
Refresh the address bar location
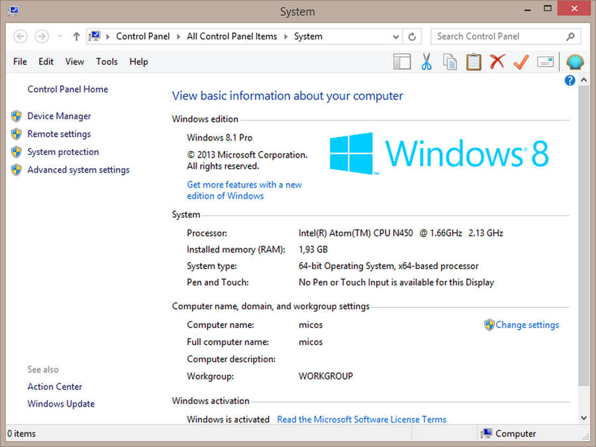412,36
